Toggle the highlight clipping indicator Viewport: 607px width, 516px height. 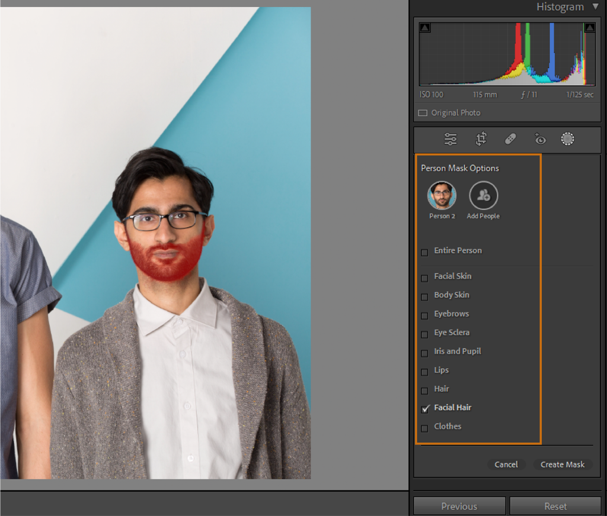coord(589,27)
